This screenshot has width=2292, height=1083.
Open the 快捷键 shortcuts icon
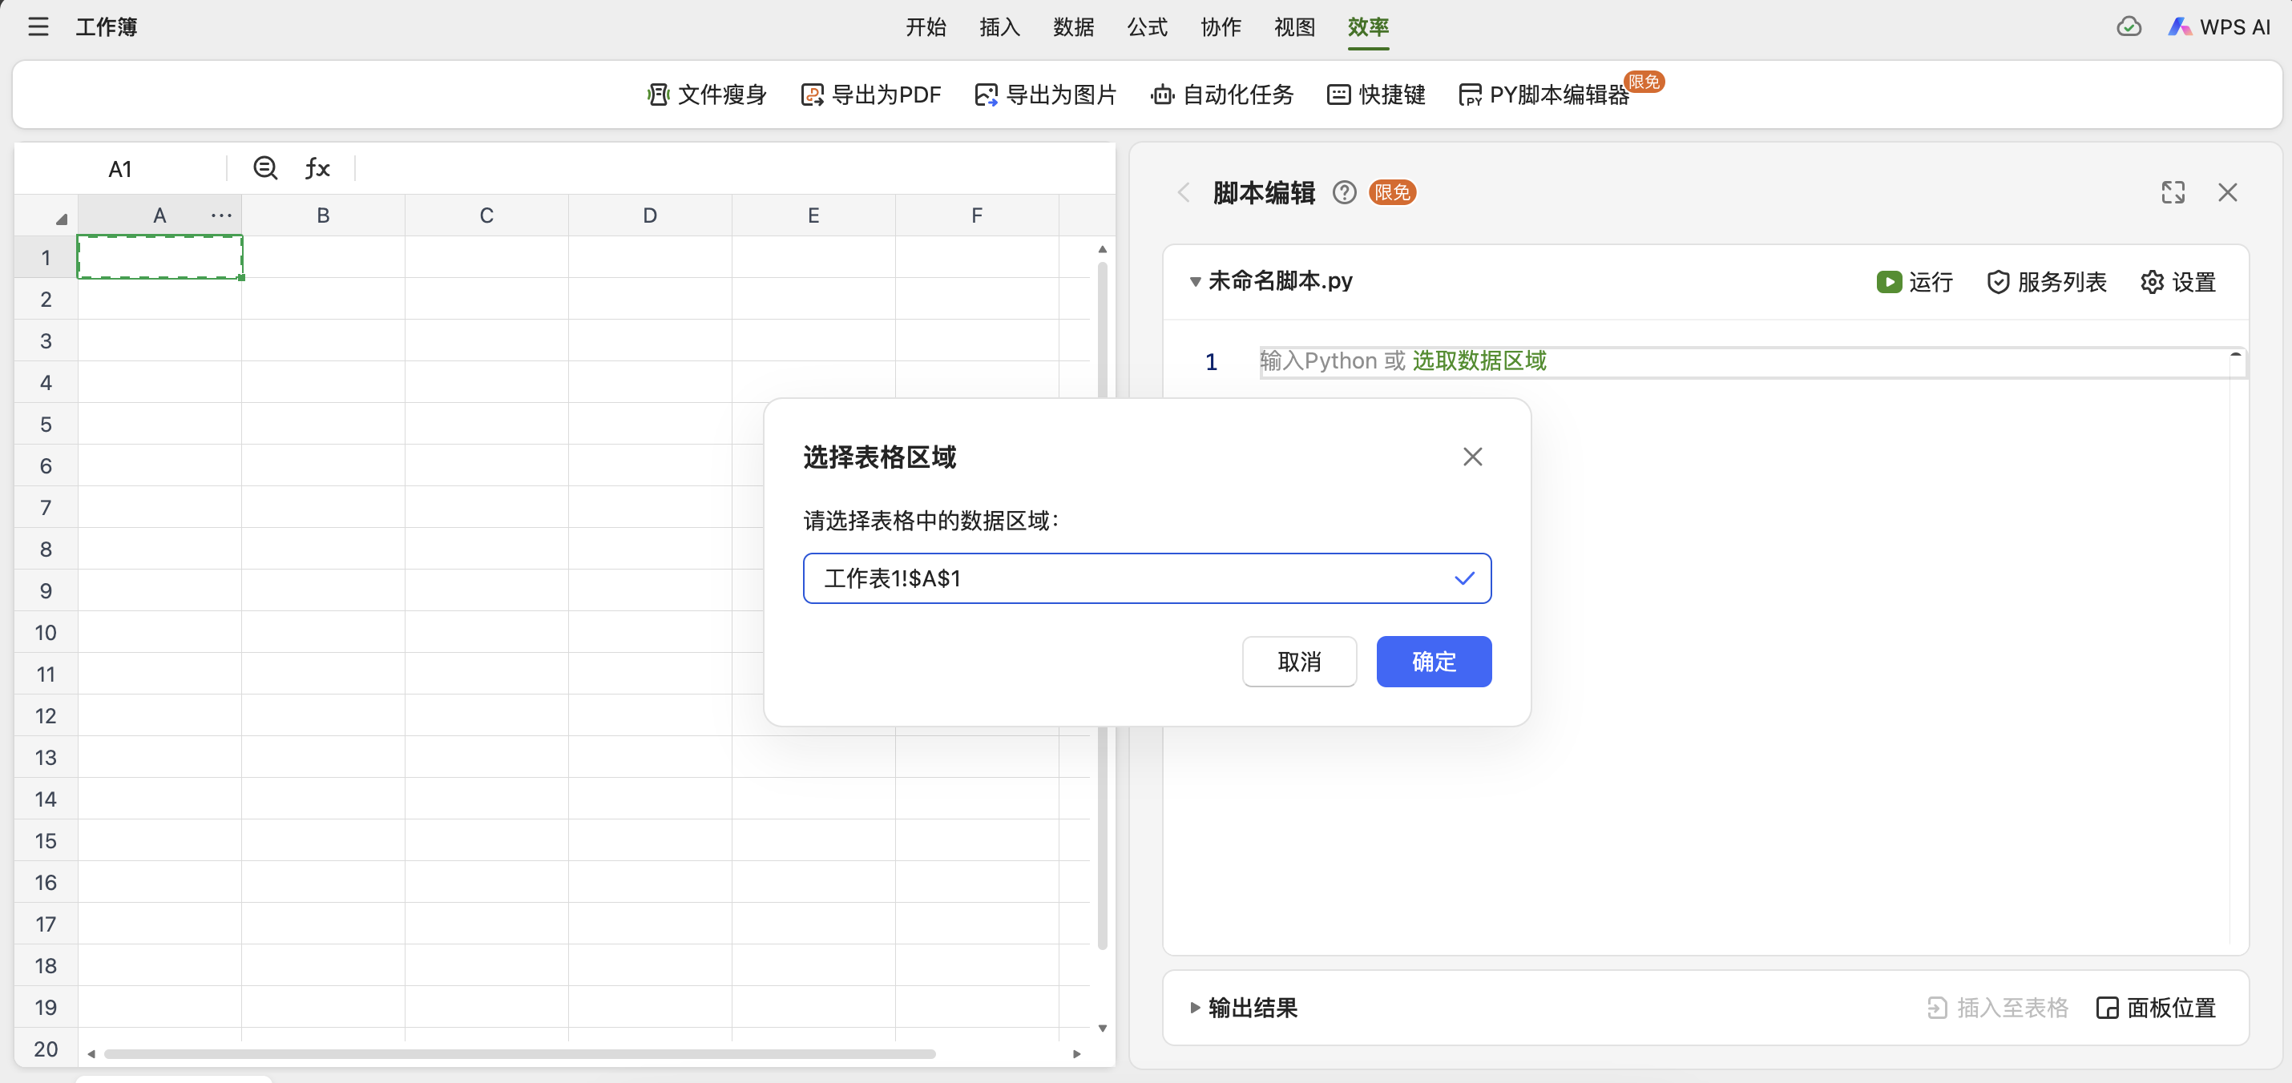coord(1338,95)
